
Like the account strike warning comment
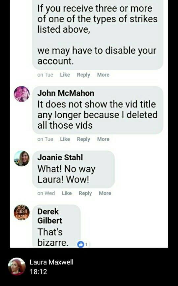click(65, 75)
